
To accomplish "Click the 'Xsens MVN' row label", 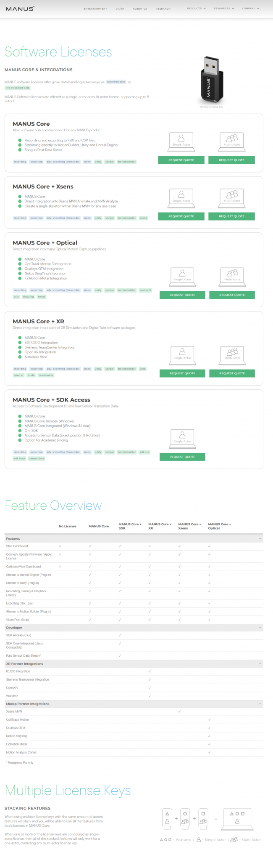I will point(14,711).
